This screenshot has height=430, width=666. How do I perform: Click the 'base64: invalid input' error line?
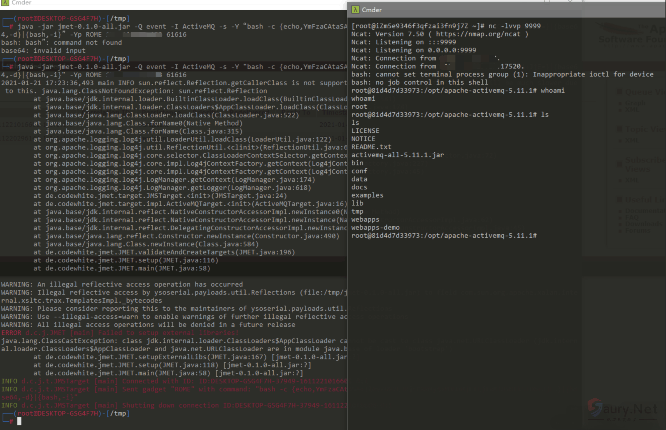[x=43, y=51]
